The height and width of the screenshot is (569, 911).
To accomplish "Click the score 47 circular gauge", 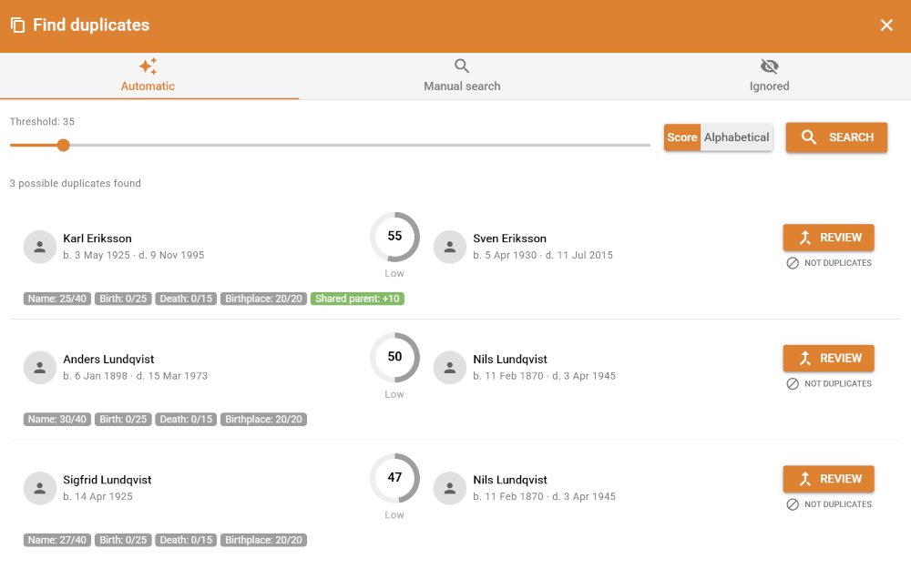I will pos(394,479).
